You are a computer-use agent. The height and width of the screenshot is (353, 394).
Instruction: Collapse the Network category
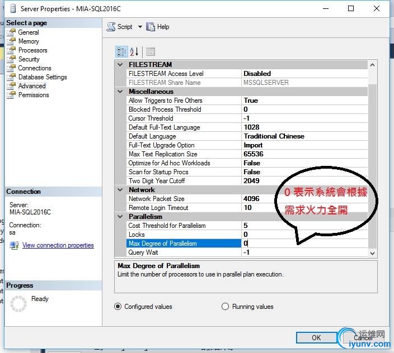point(120,190)
